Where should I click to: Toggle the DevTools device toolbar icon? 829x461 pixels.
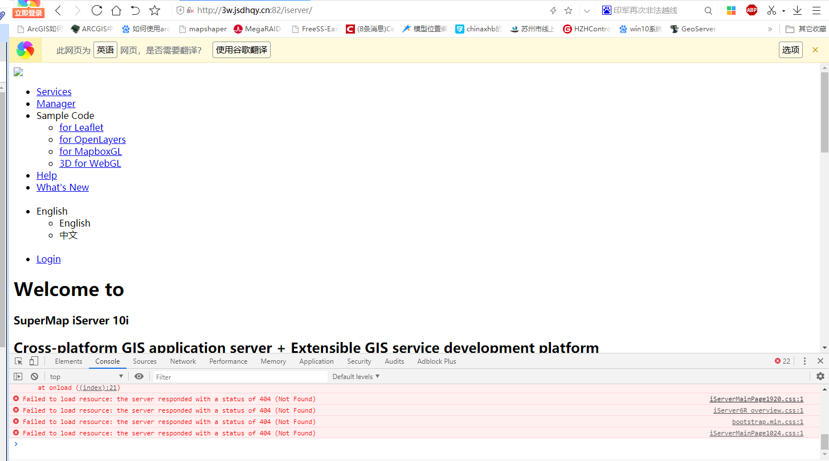click(x=34, y=361)
